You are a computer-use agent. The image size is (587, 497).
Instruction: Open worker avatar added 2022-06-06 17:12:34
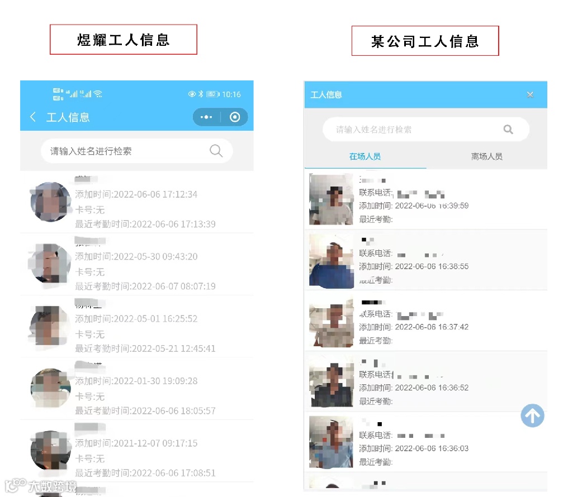click(x=50, y=202)
